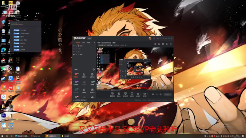Add a camera source in streaming app
This screenshot has height=138, width=246.
(119, 94)
